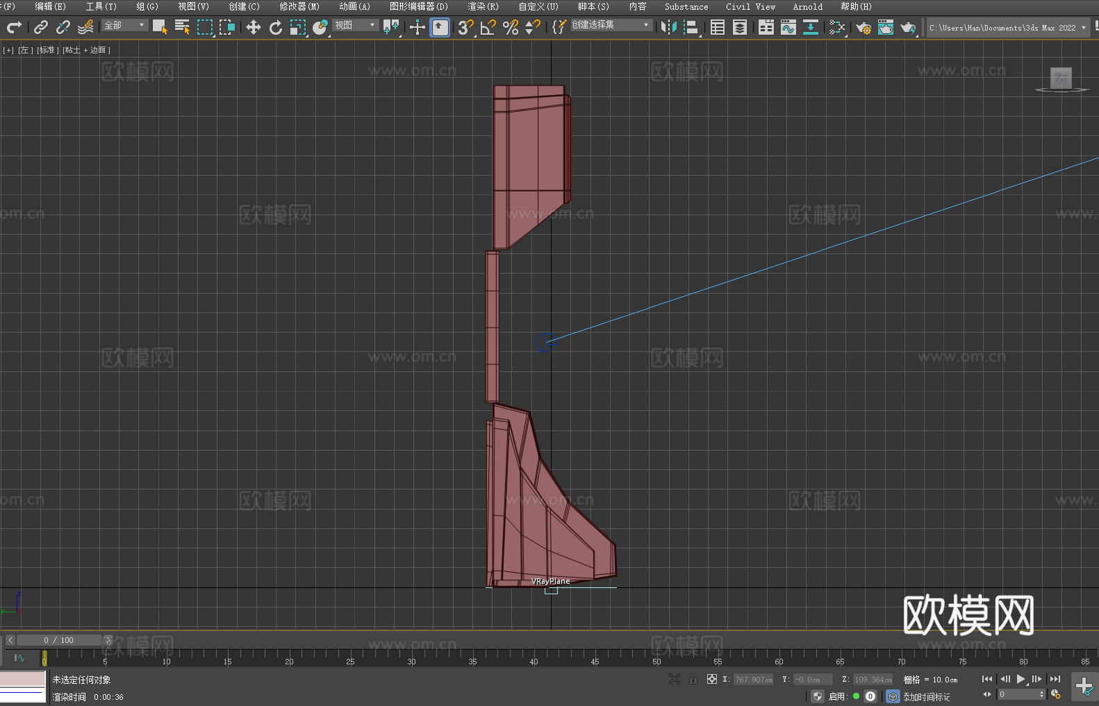Select the Link objects tool

[x=41, y=27]
